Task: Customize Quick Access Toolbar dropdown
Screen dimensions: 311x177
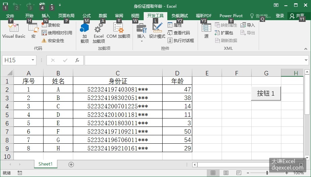Action: tap(60, 5)
